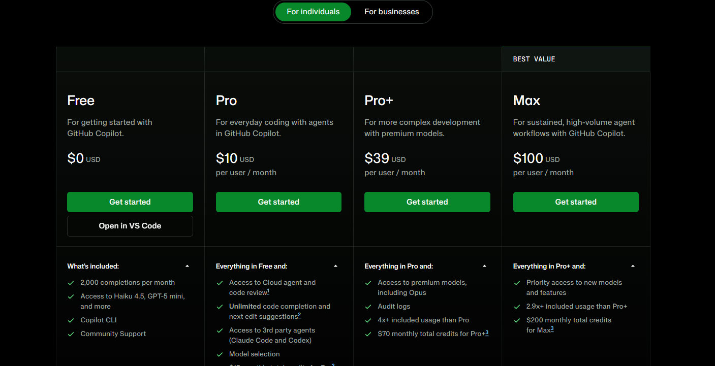715x366 pixels.
Task: Click the Pro plan heading
Action: (227, 101)
